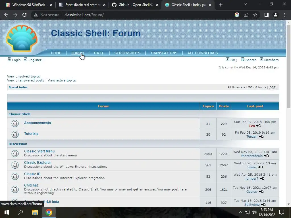
Task: Click the Classic IE forum icon
Action: pyautogui.click(x=15, y=176)
